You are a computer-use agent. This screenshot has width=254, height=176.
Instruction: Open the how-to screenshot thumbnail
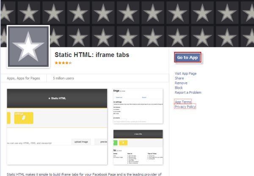click(138, 147)
